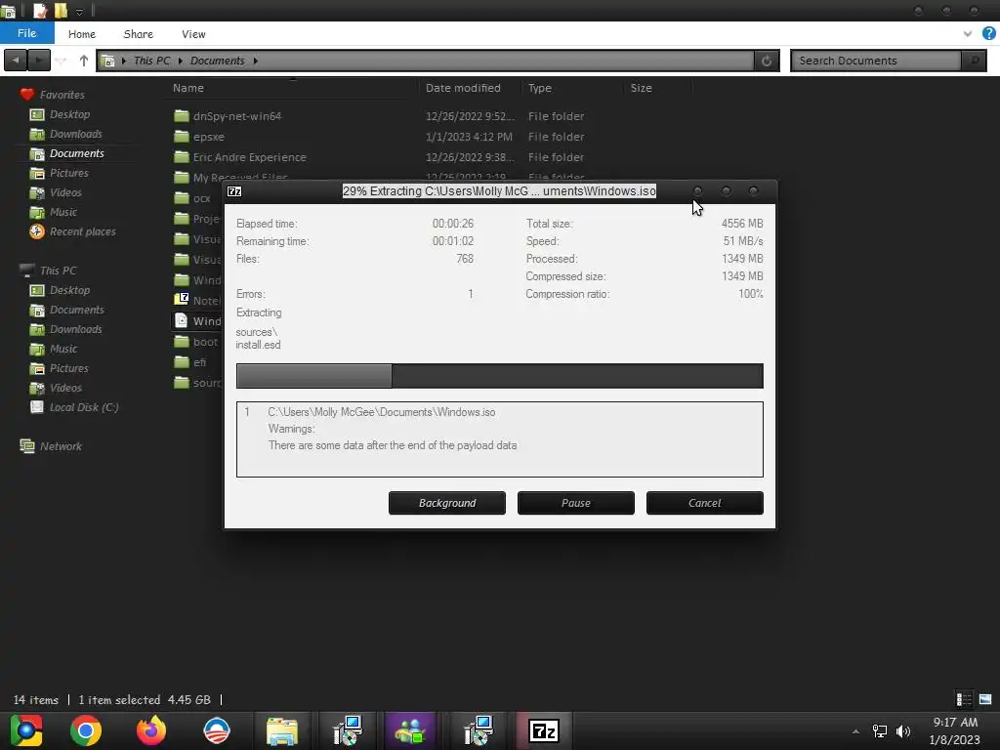
Task: Open the Start button on the taskbar
Action: (x=26, y=730)
